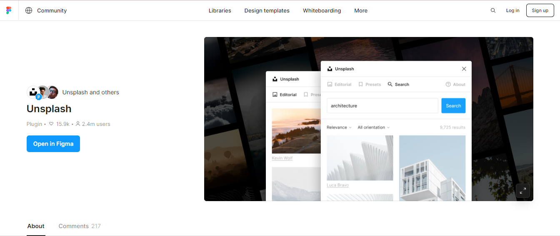The width and height of the screenshot is (560, 236).
Task: Click the Unsplash page title heading
Action: (x=49, y=109)
